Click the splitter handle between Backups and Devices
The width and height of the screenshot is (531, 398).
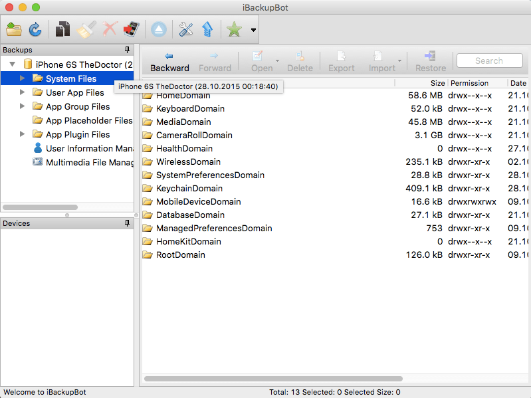67,215
